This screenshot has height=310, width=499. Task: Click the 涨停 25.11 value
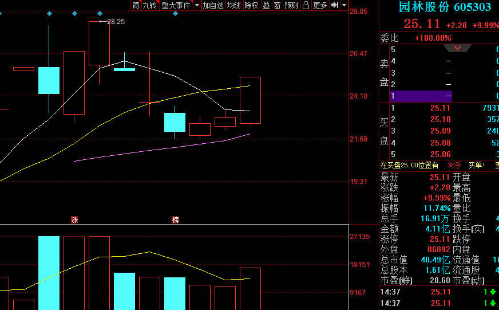pyautogui.click(x=441, y=240)
